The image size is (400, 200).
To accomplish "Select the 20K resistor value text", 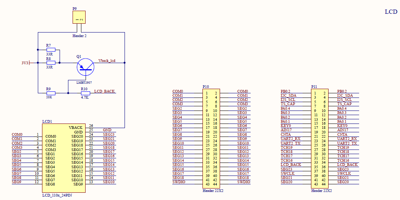I will point(49,97).
